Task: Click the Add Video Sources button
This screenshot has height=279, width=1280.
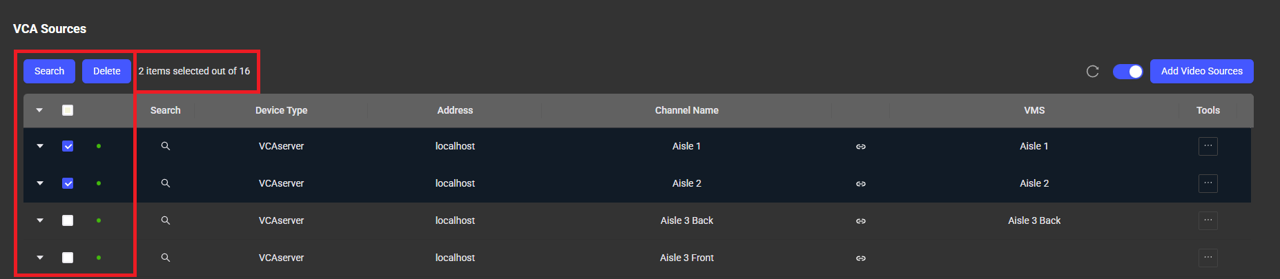Action: (x=1201, y=71)
